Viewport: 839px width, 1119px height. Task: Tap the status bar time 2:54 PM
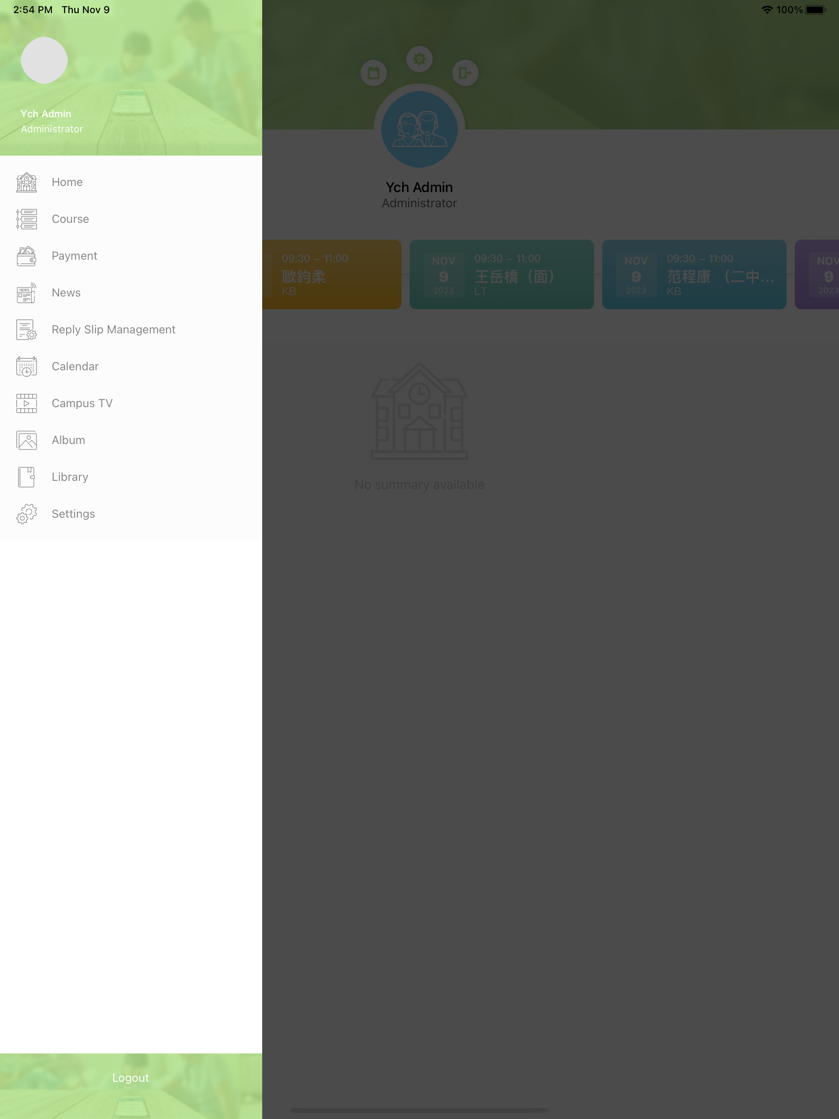click(x=33, y=9)
